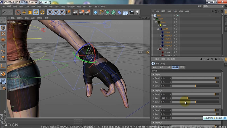Click the Undo arrow in the toolbar

[4, 12]
